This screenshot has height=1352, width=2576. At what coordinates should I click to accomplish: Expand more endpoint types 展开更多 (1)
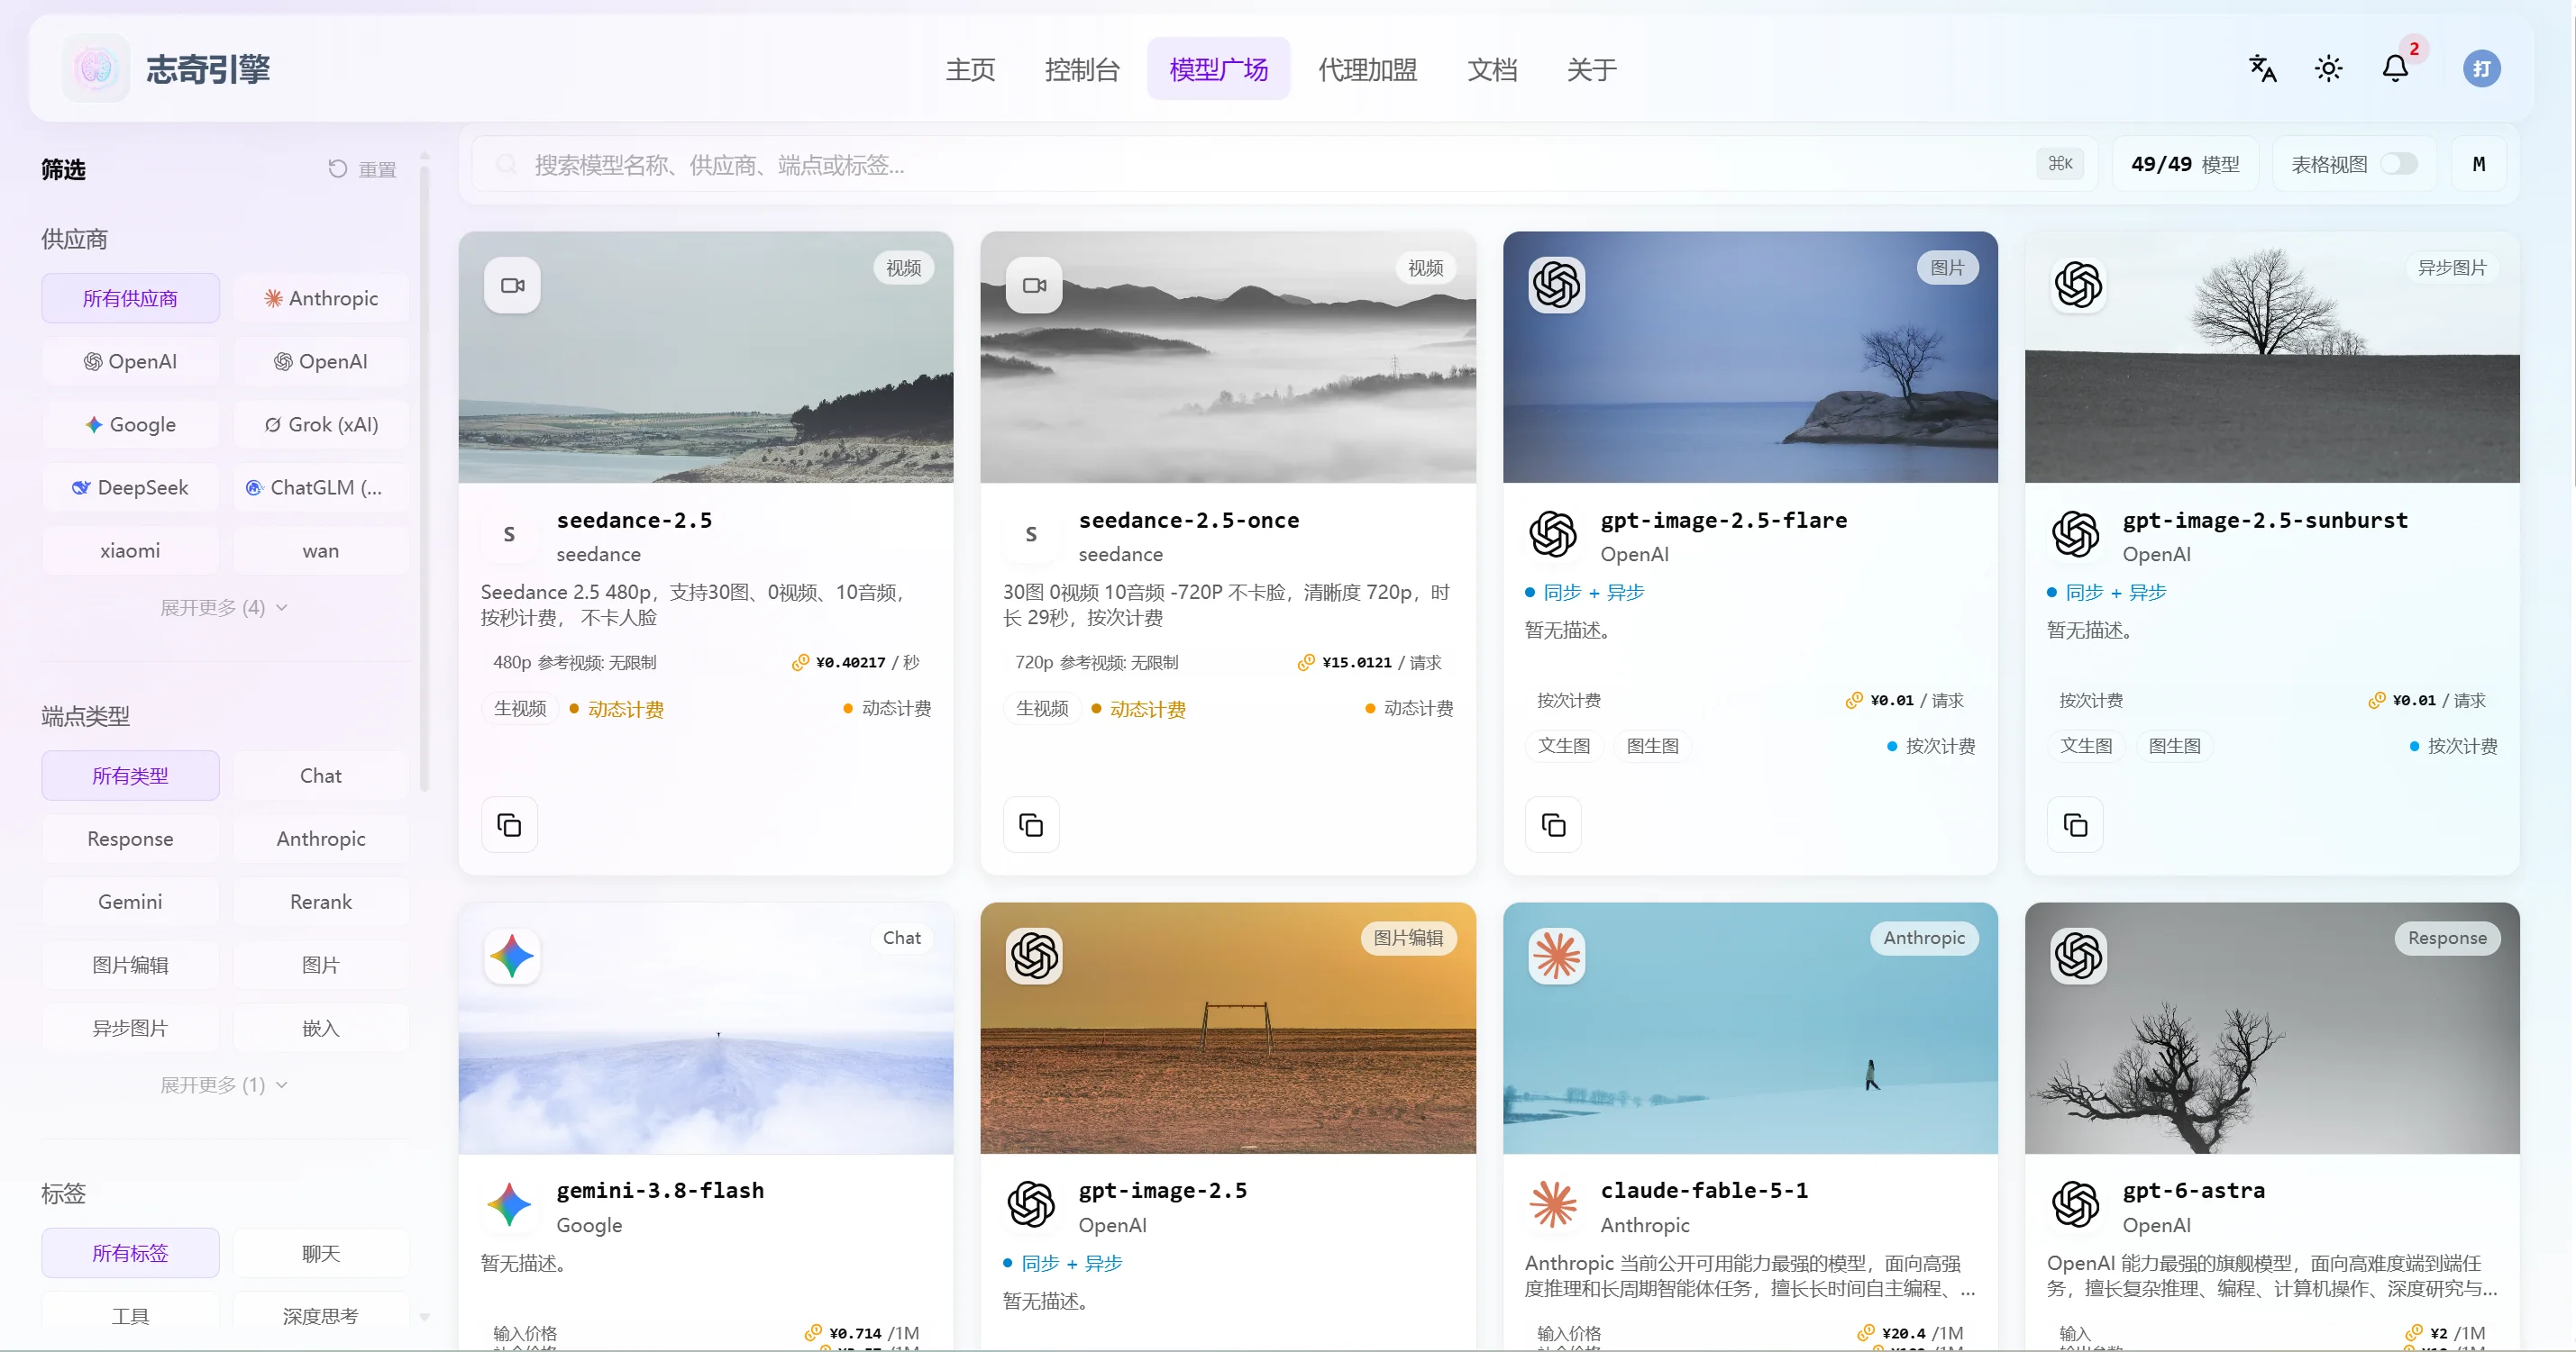224,1085
